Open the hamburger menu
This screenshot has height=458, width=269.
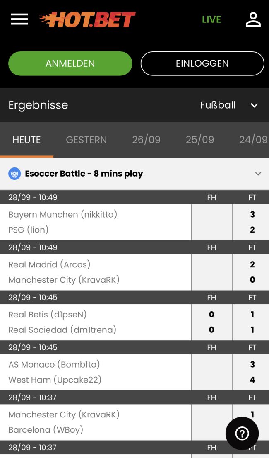[19, 19]
